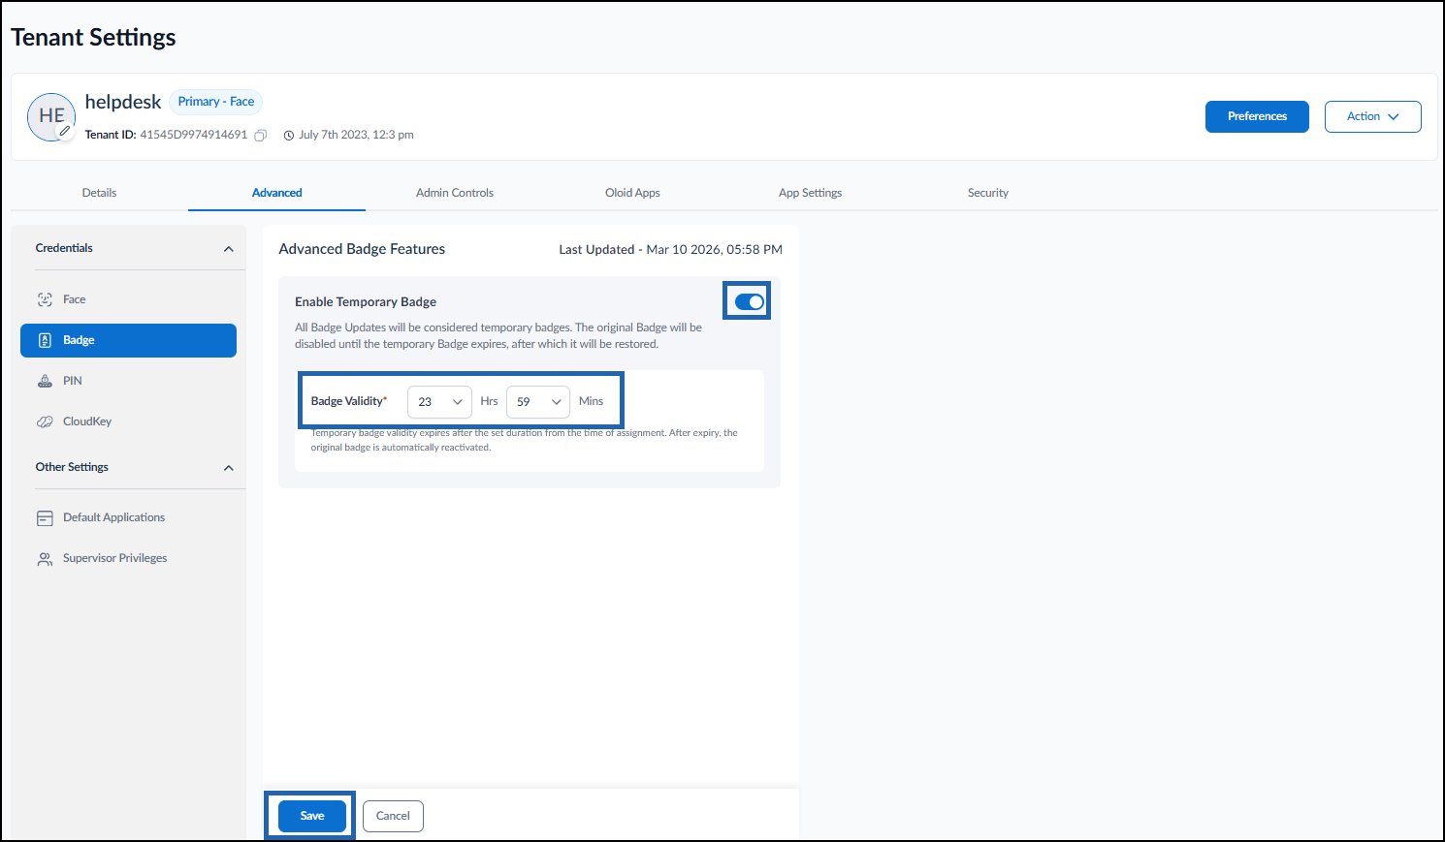1445x842 pixels.
Task: Collapse the Credentials section
Action: (229, 249)
